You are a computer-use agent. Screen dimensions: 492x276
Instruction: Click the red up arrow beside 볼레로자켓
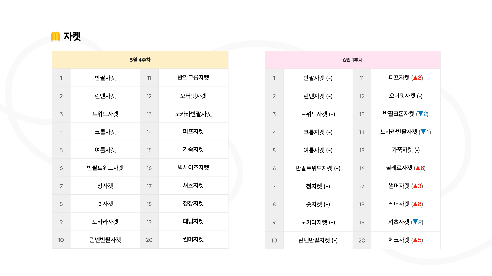coord(418,168)
